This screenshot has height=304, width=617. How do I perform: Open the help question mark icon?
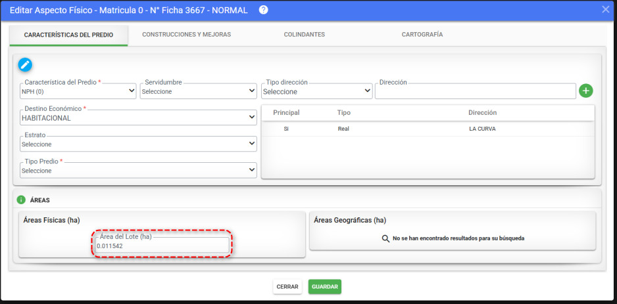coord(264,10)
